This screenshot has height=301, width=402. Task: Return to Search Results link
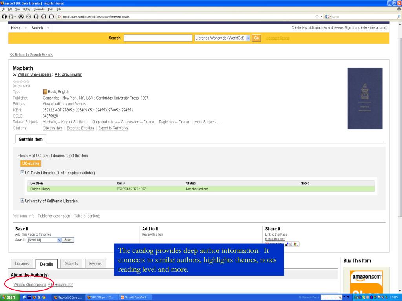[31, 55]
